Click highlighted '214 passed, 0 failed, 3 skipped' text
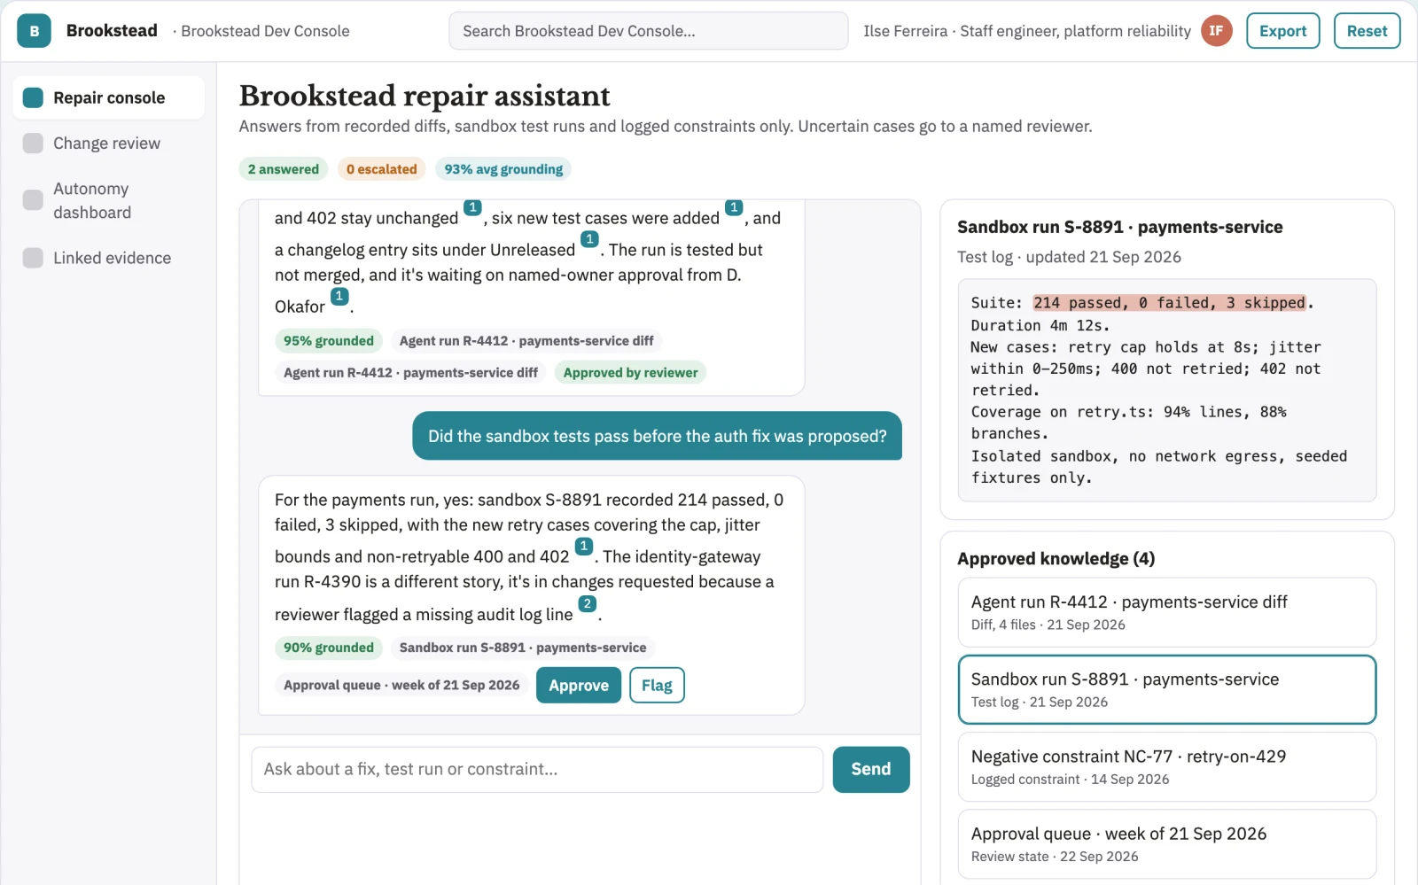This screenshot has width=1418, height=885. pyautogui.click(x=1169, y=303)
